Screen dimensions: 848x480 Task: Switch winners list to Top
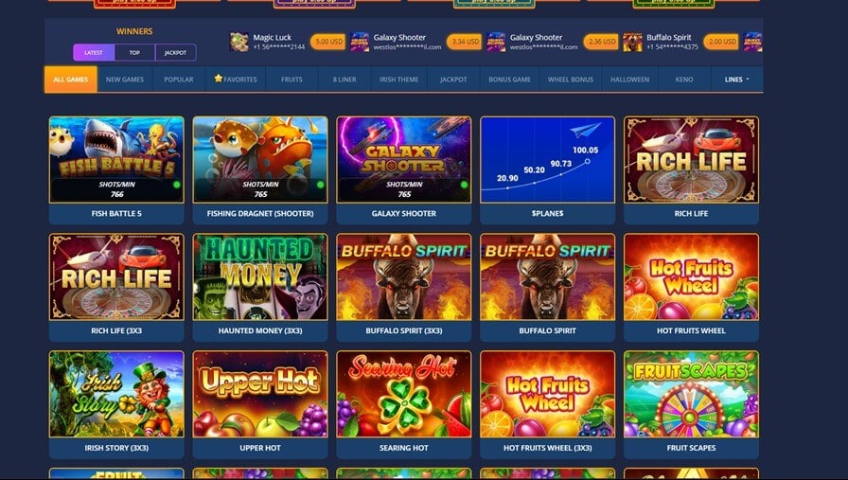click(134, 52)
